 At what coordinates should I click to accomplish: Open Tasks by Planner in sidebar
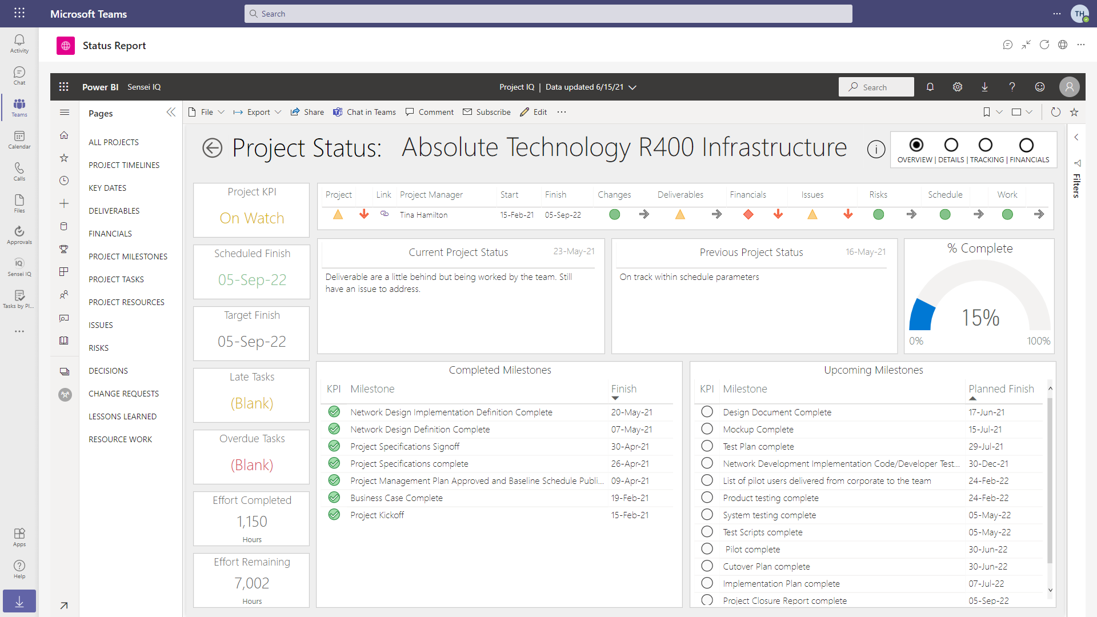pos(19,299)
